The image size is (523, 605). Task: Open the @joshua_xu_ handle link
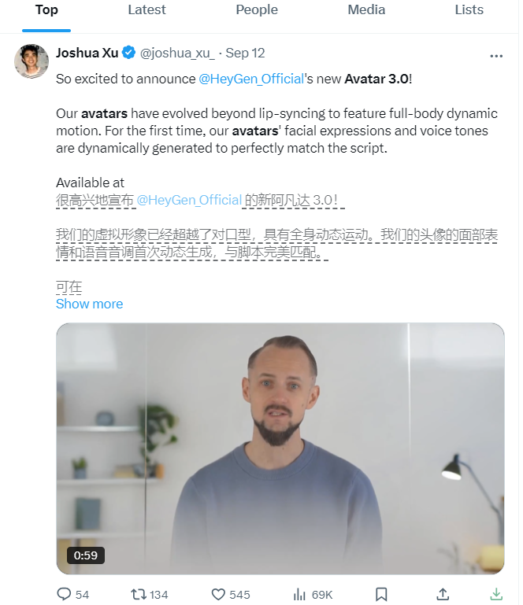177,53
